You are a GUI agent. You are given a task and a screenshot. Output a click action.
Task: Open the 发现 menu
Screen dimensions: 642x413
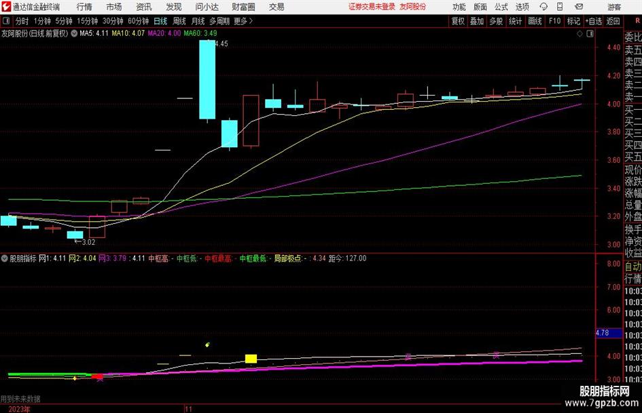pos(174,7)
